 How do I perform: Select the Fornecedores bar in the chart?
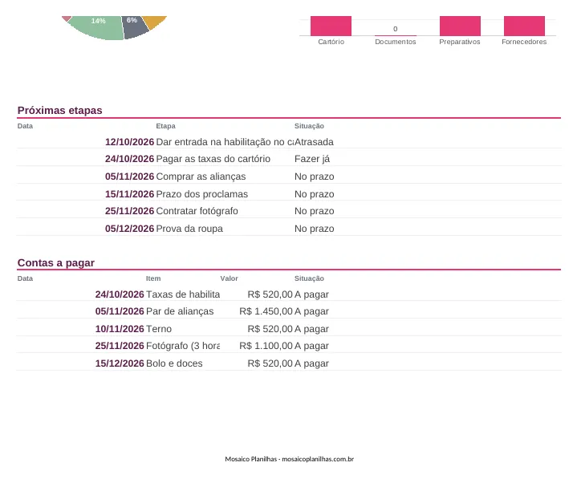coord(524,26)
